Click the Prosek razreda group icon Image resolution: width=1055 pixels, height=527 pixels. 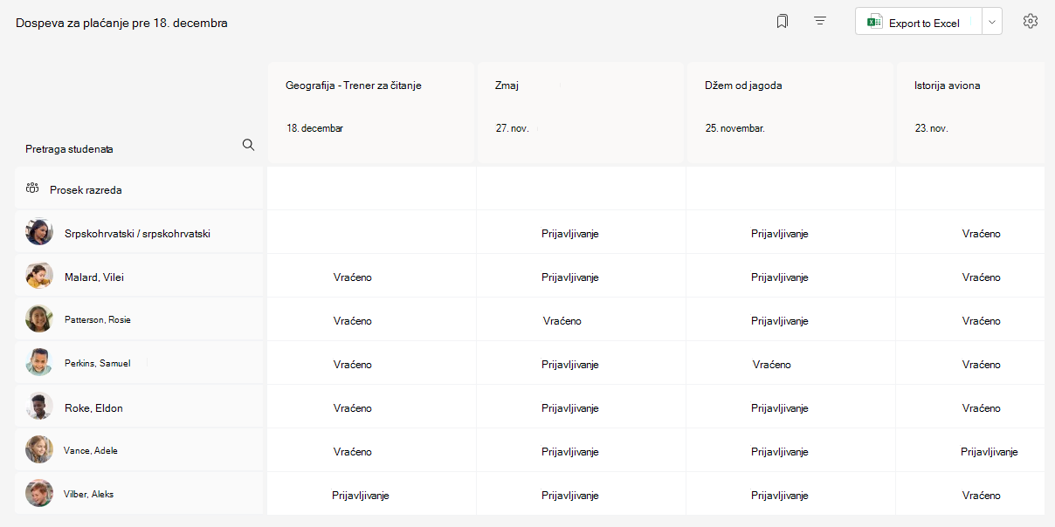(x=32, y=188)
